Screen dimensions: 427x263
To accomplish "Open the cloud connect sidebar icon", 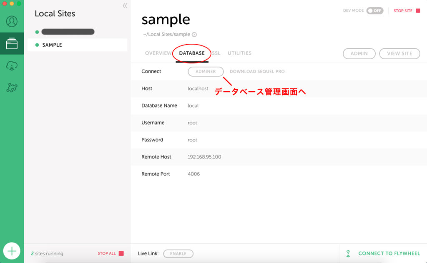I will click(x=12, y=66).
